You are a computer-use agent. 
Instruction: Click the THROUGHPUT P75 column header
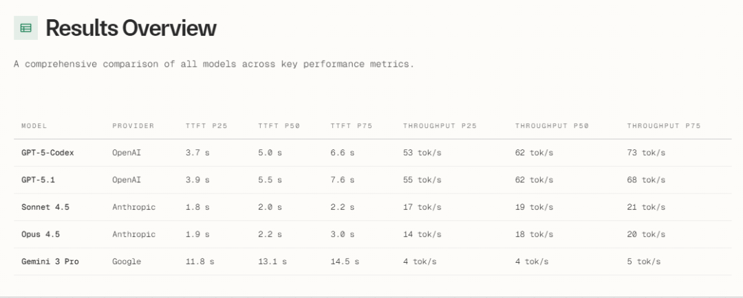(x=663, y=126)
